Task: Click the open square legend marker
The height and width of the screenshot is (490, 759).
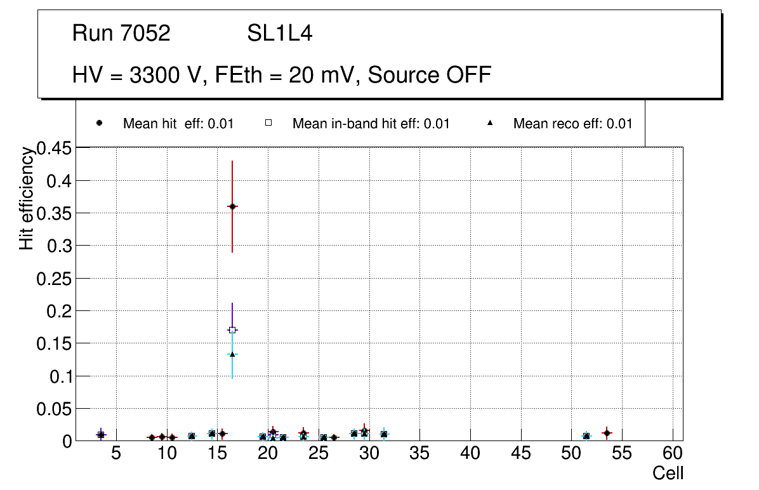Action: coord(268,124)
